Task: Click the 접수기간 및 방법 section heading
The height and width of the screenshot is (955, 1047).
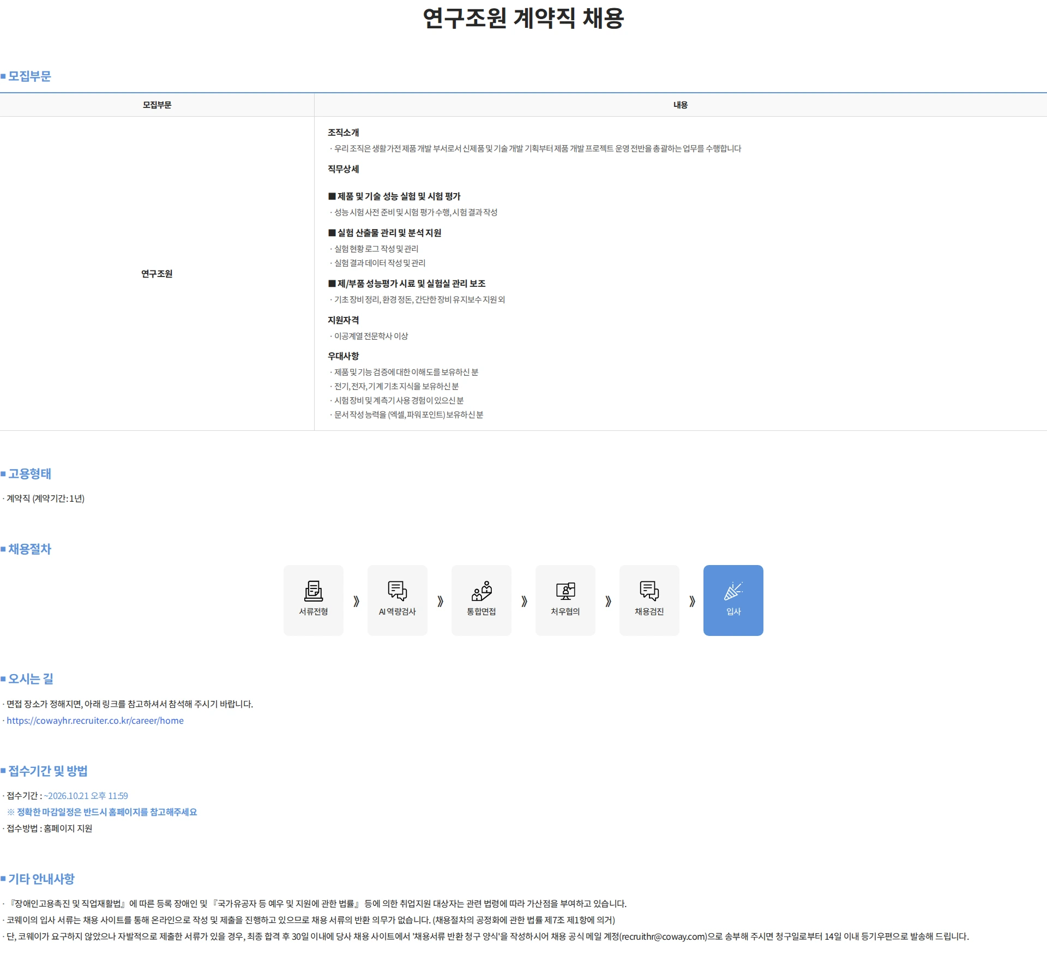Action: click(x=48, y=771)
